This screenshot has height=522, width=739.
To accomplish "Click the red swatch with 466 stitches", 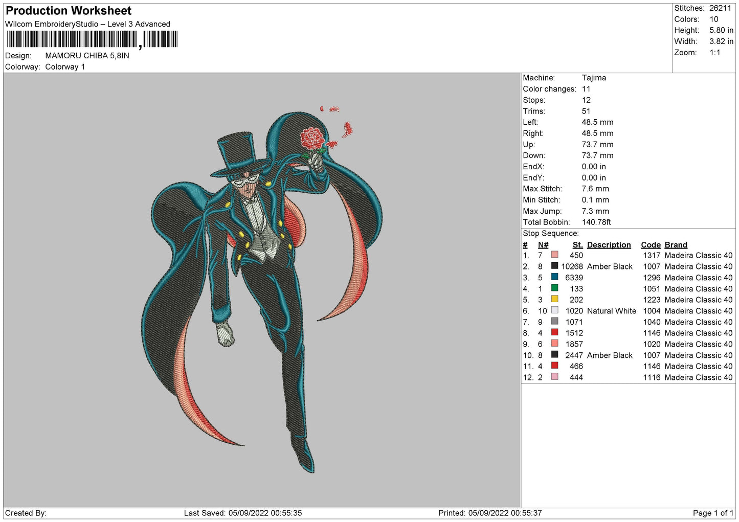I will click(x=554, y=366).
